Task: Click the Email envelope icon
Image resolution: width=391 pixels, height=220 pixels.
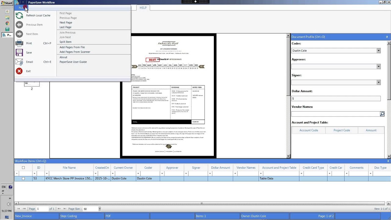Action: click(19, 62)
